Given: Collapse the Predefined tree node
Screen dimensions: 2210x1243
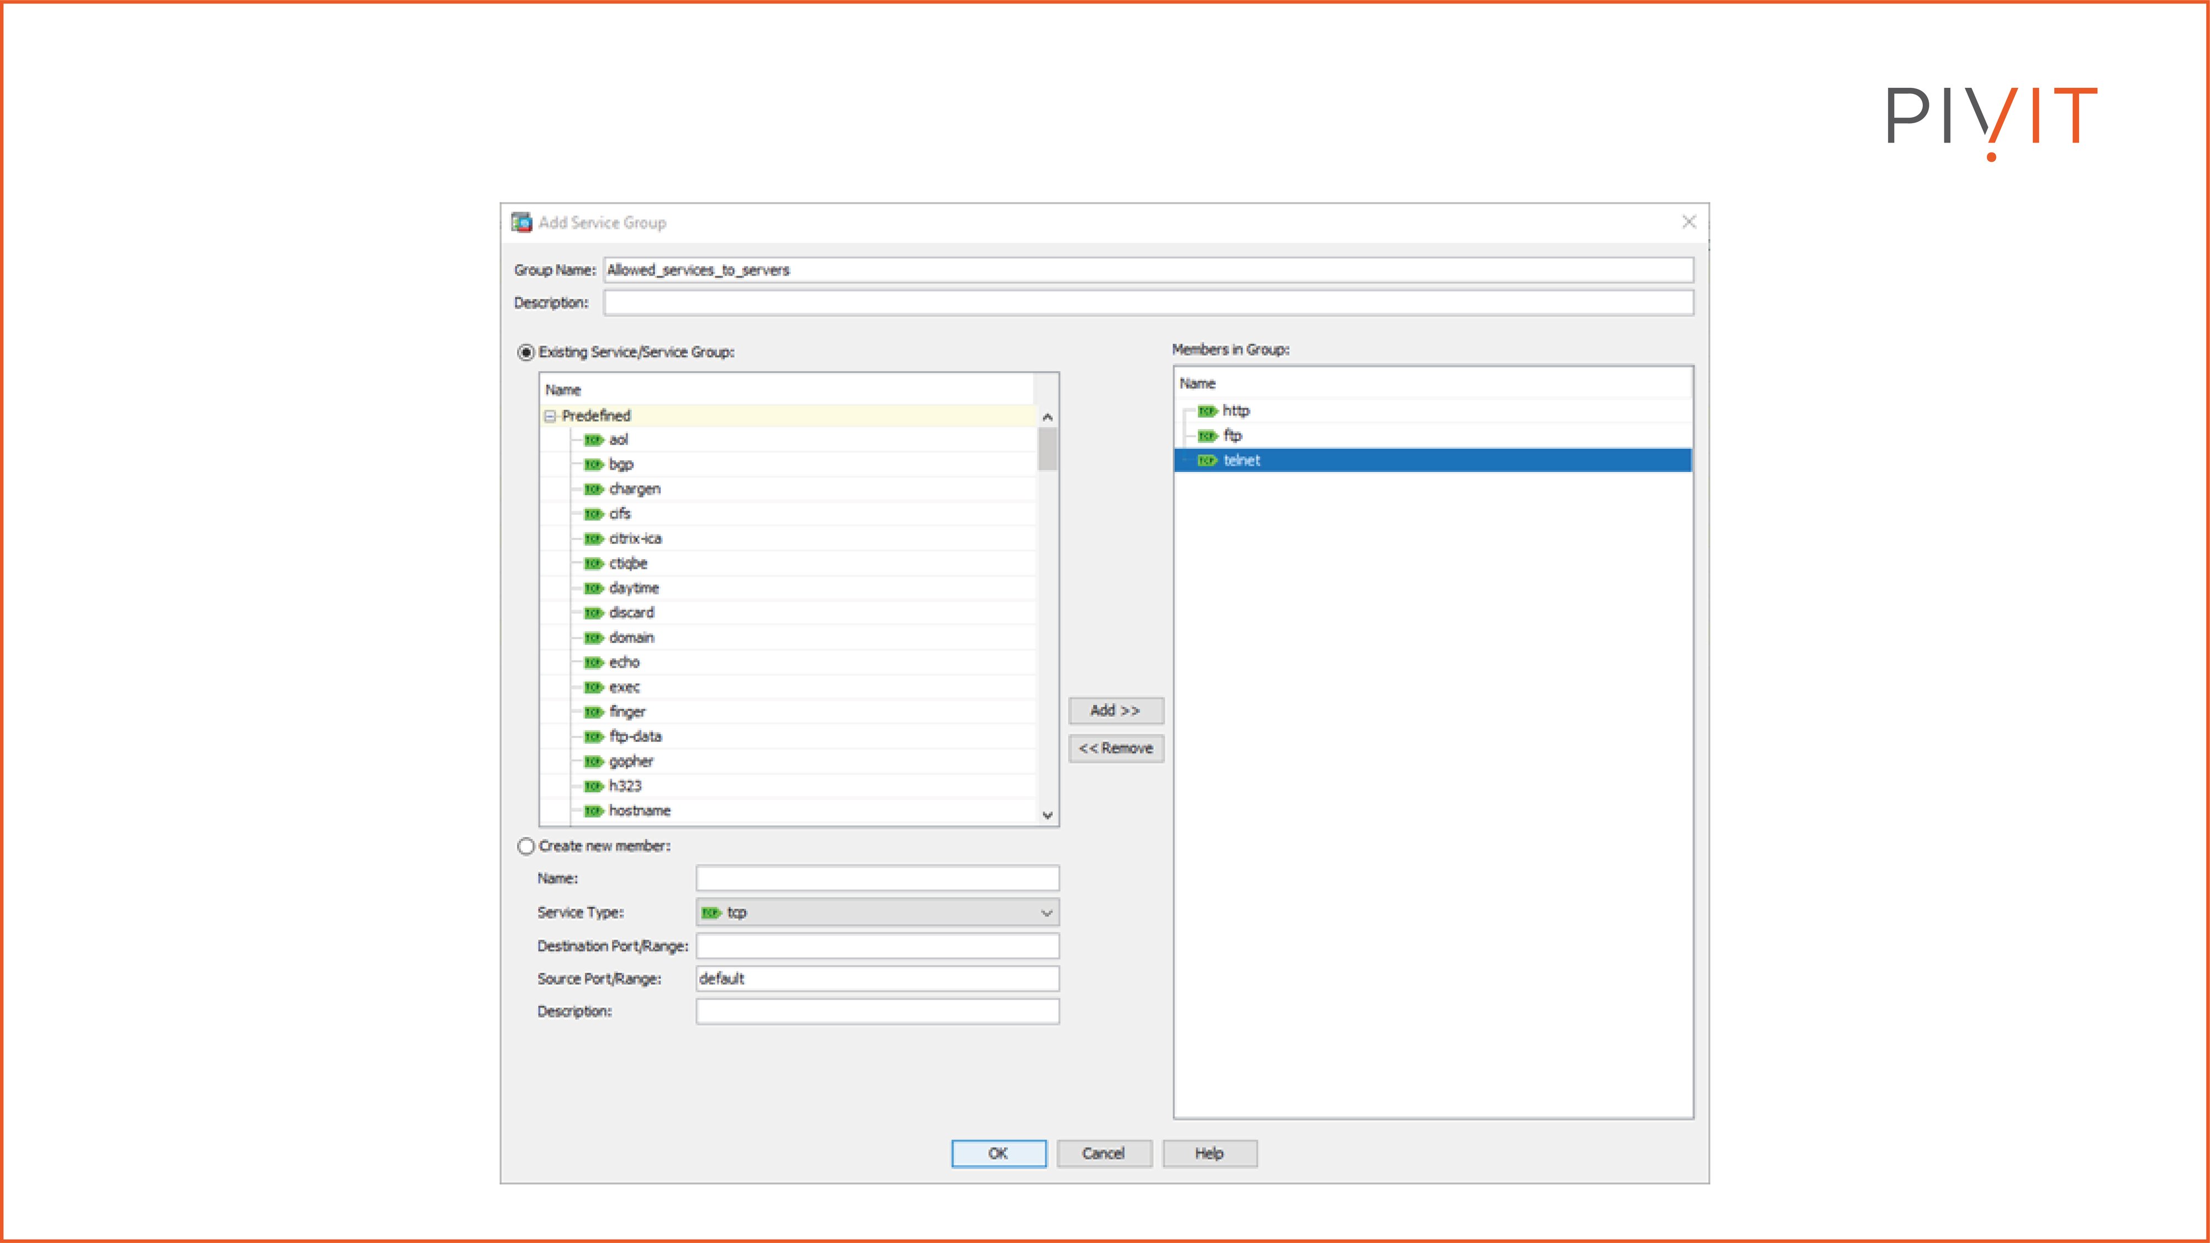Looking at the screenshot, I should coord(551,416).
